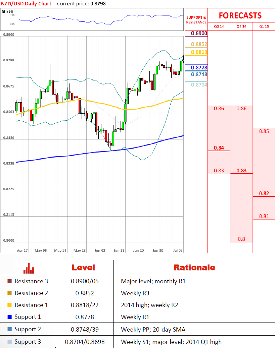The image size is (275, 348).
Task: Click the '2014 high; weekly R2' rationale
Action: (149, 305)
